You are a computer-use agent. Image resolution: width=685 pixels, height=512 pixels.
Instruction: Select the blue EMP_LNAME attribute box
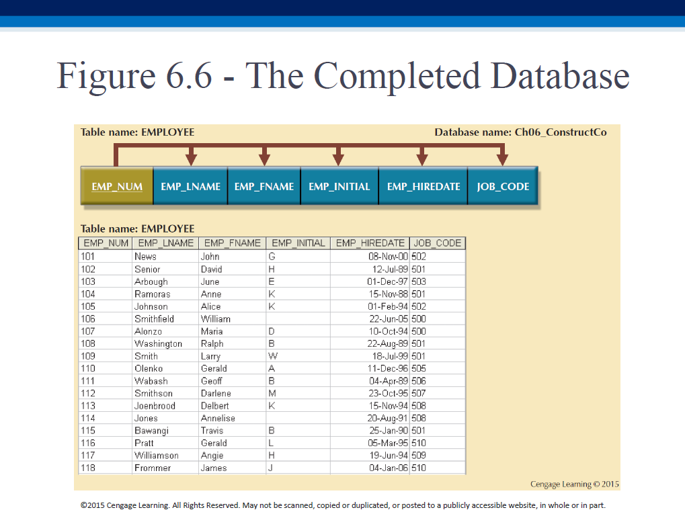[190, 185]
